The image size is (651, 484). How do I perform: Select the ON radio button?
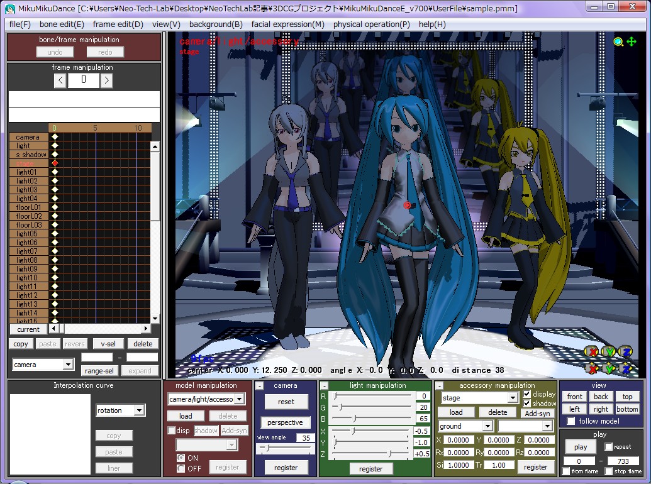181,458
